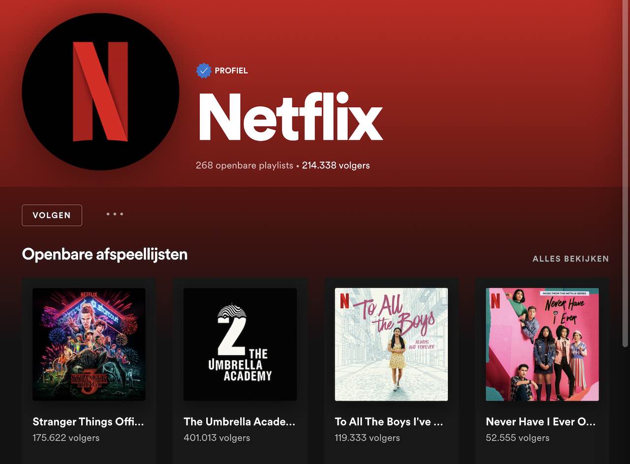The height and width of the screenshot is (464, 630).
Task: Open the three-dots more options menu
Action: coord(115,214)
